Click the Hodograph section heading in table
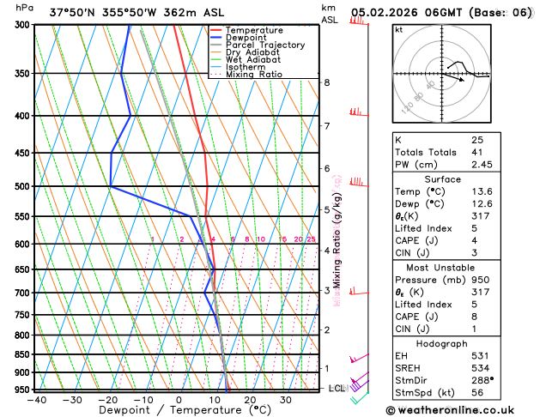The height and width of the screenshot is (417, 540). pyautogui.click(x=441, y=344)
